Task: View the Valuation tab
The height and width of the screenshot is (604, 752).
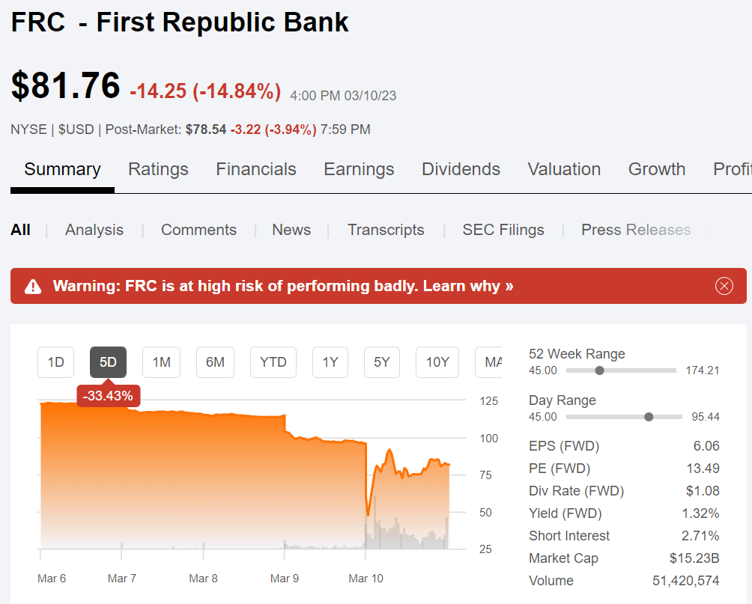Action: click(564, 169)
